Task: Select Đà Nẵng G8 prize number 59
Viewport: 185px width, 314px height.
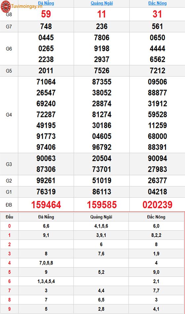Action: [46, 14]
